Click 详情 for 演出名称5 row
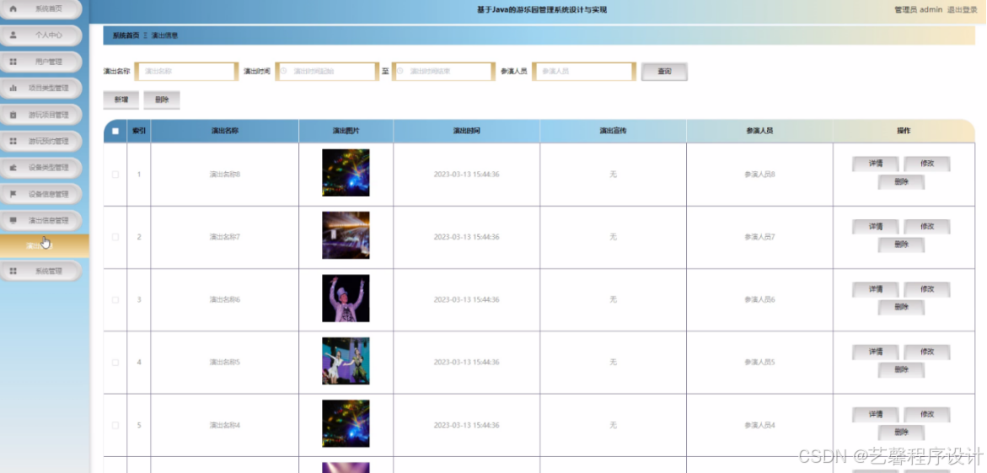This screenshot has width=987, height=473. (x=876, y=352)
